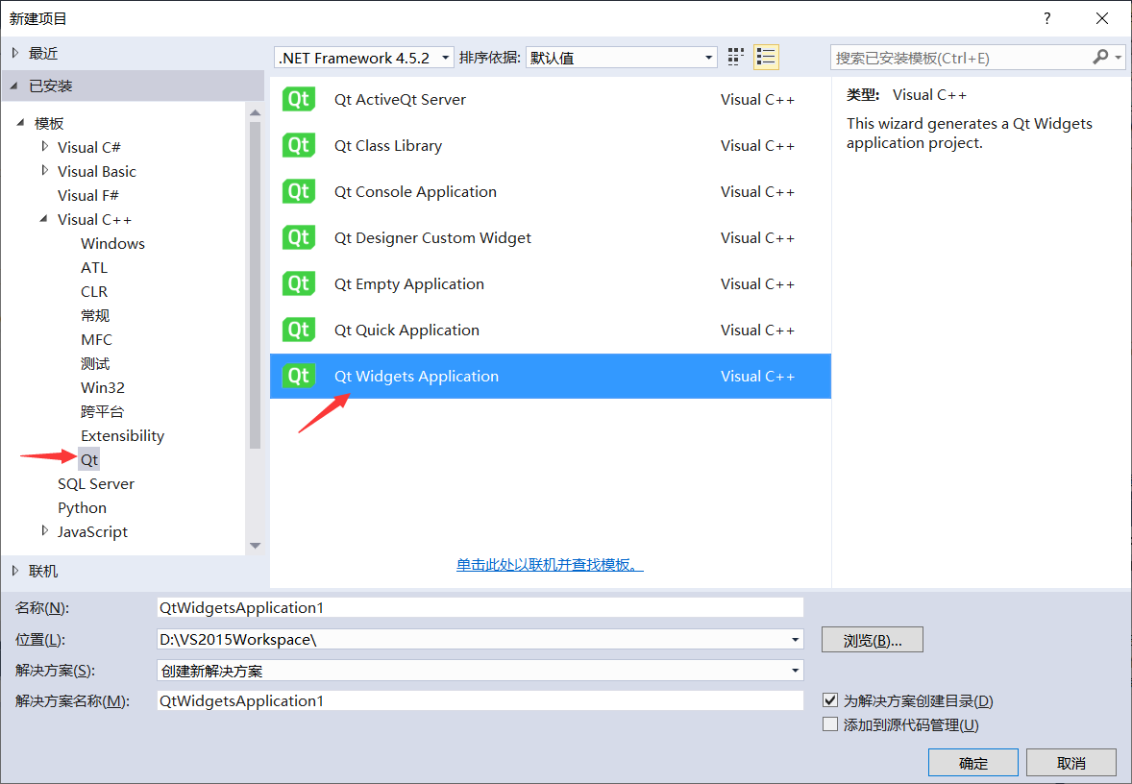Open the solution 创建新解决方案 dropdown
The width and height of the screenshot is (1132, 784).
point(795,671)
